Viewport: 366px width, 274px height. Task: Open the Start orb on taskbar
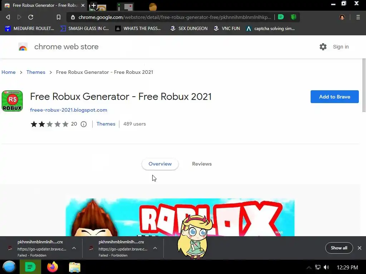click(9, 267)
